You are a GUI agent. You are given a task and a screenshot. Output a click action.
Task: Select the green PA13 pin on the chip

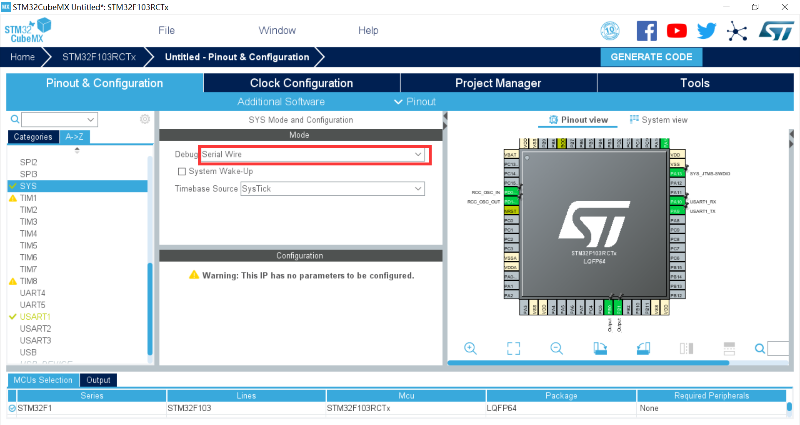[x=676, y=173]
